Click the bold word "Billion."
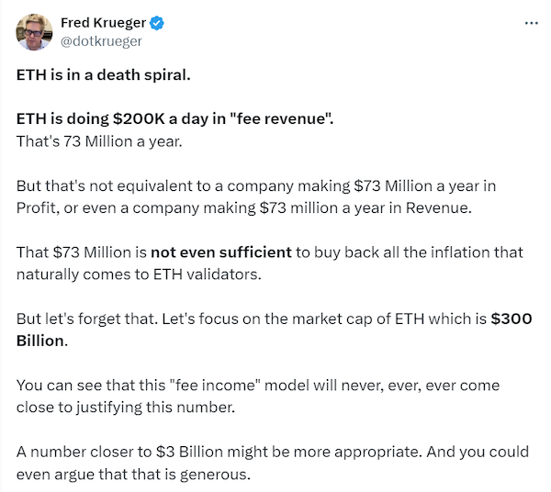 click(x=42, y=341)
